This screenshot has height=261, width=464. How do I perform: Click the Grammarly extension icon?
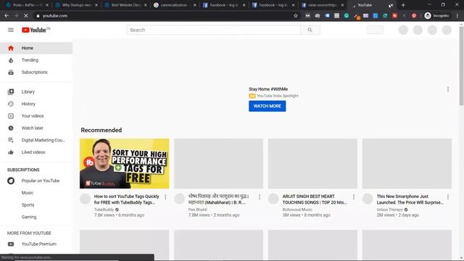click(x=347, y=16)
